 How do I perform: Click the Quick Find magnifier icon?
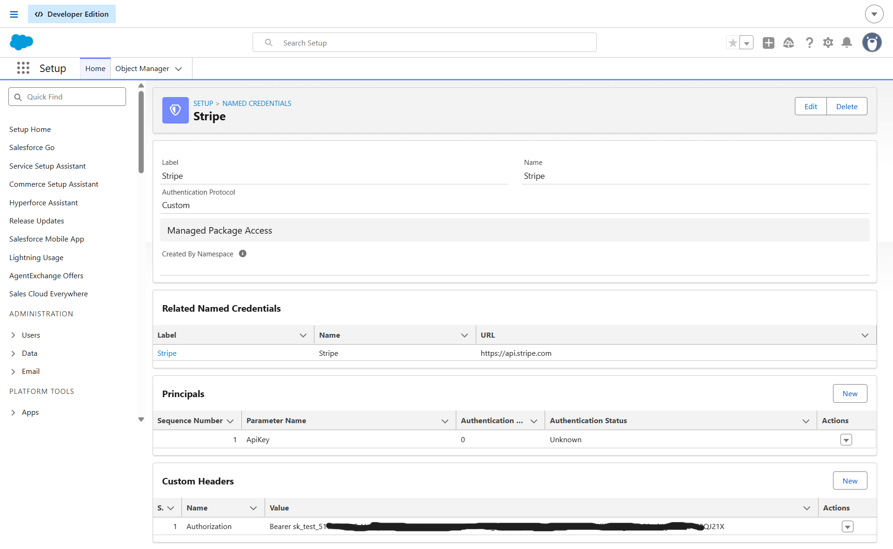(18, 97)
